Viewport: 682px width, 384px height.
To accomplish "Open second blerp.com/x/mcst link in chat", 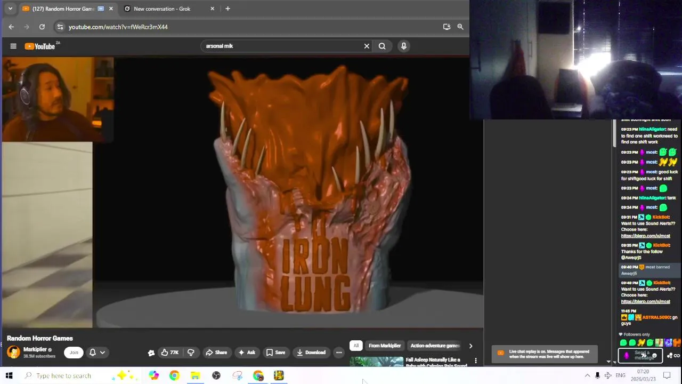I will pos(645,301).
